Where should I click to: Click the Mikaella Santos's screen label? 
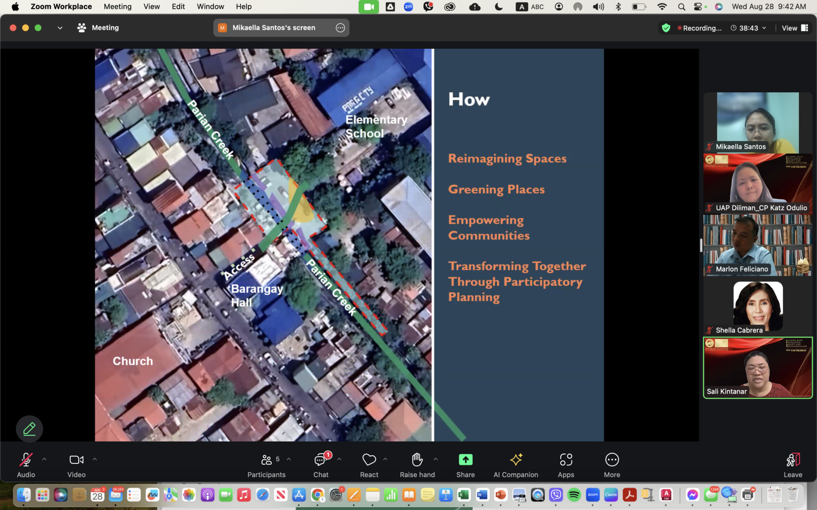(274, 28)
